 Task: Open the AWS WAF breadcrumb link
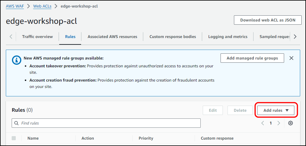[15, 6]
